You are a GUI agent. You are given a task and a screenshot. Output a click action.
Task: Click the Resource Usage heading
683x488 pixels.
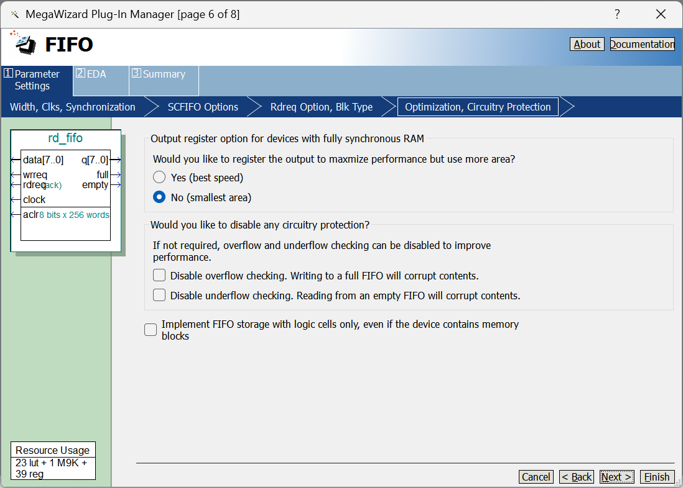tap(53, 450)
